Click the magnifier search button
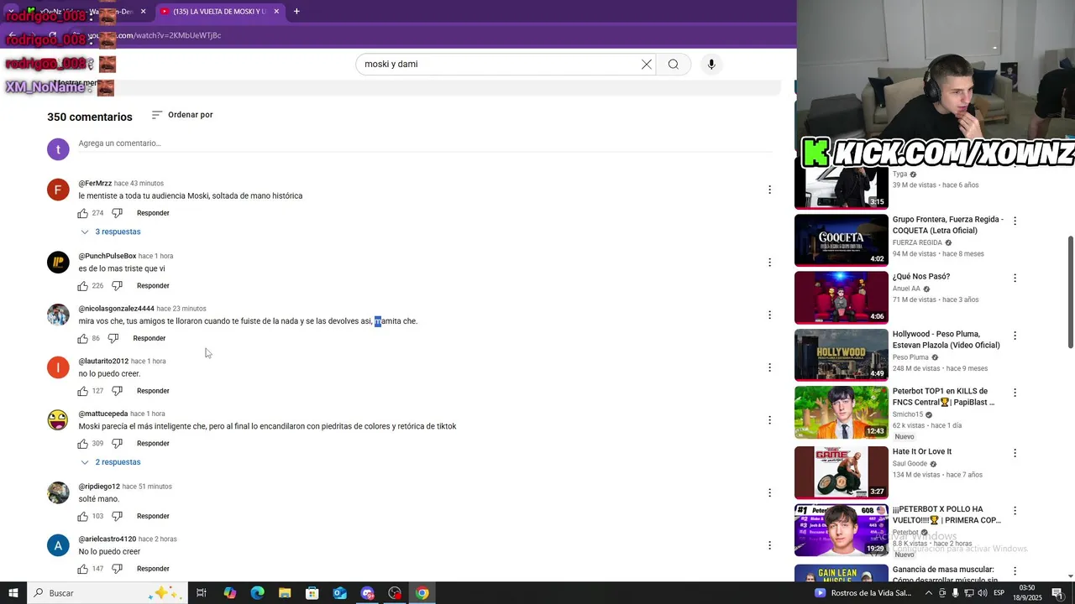This screenshot has width=1075, height=604. [673, 65]
